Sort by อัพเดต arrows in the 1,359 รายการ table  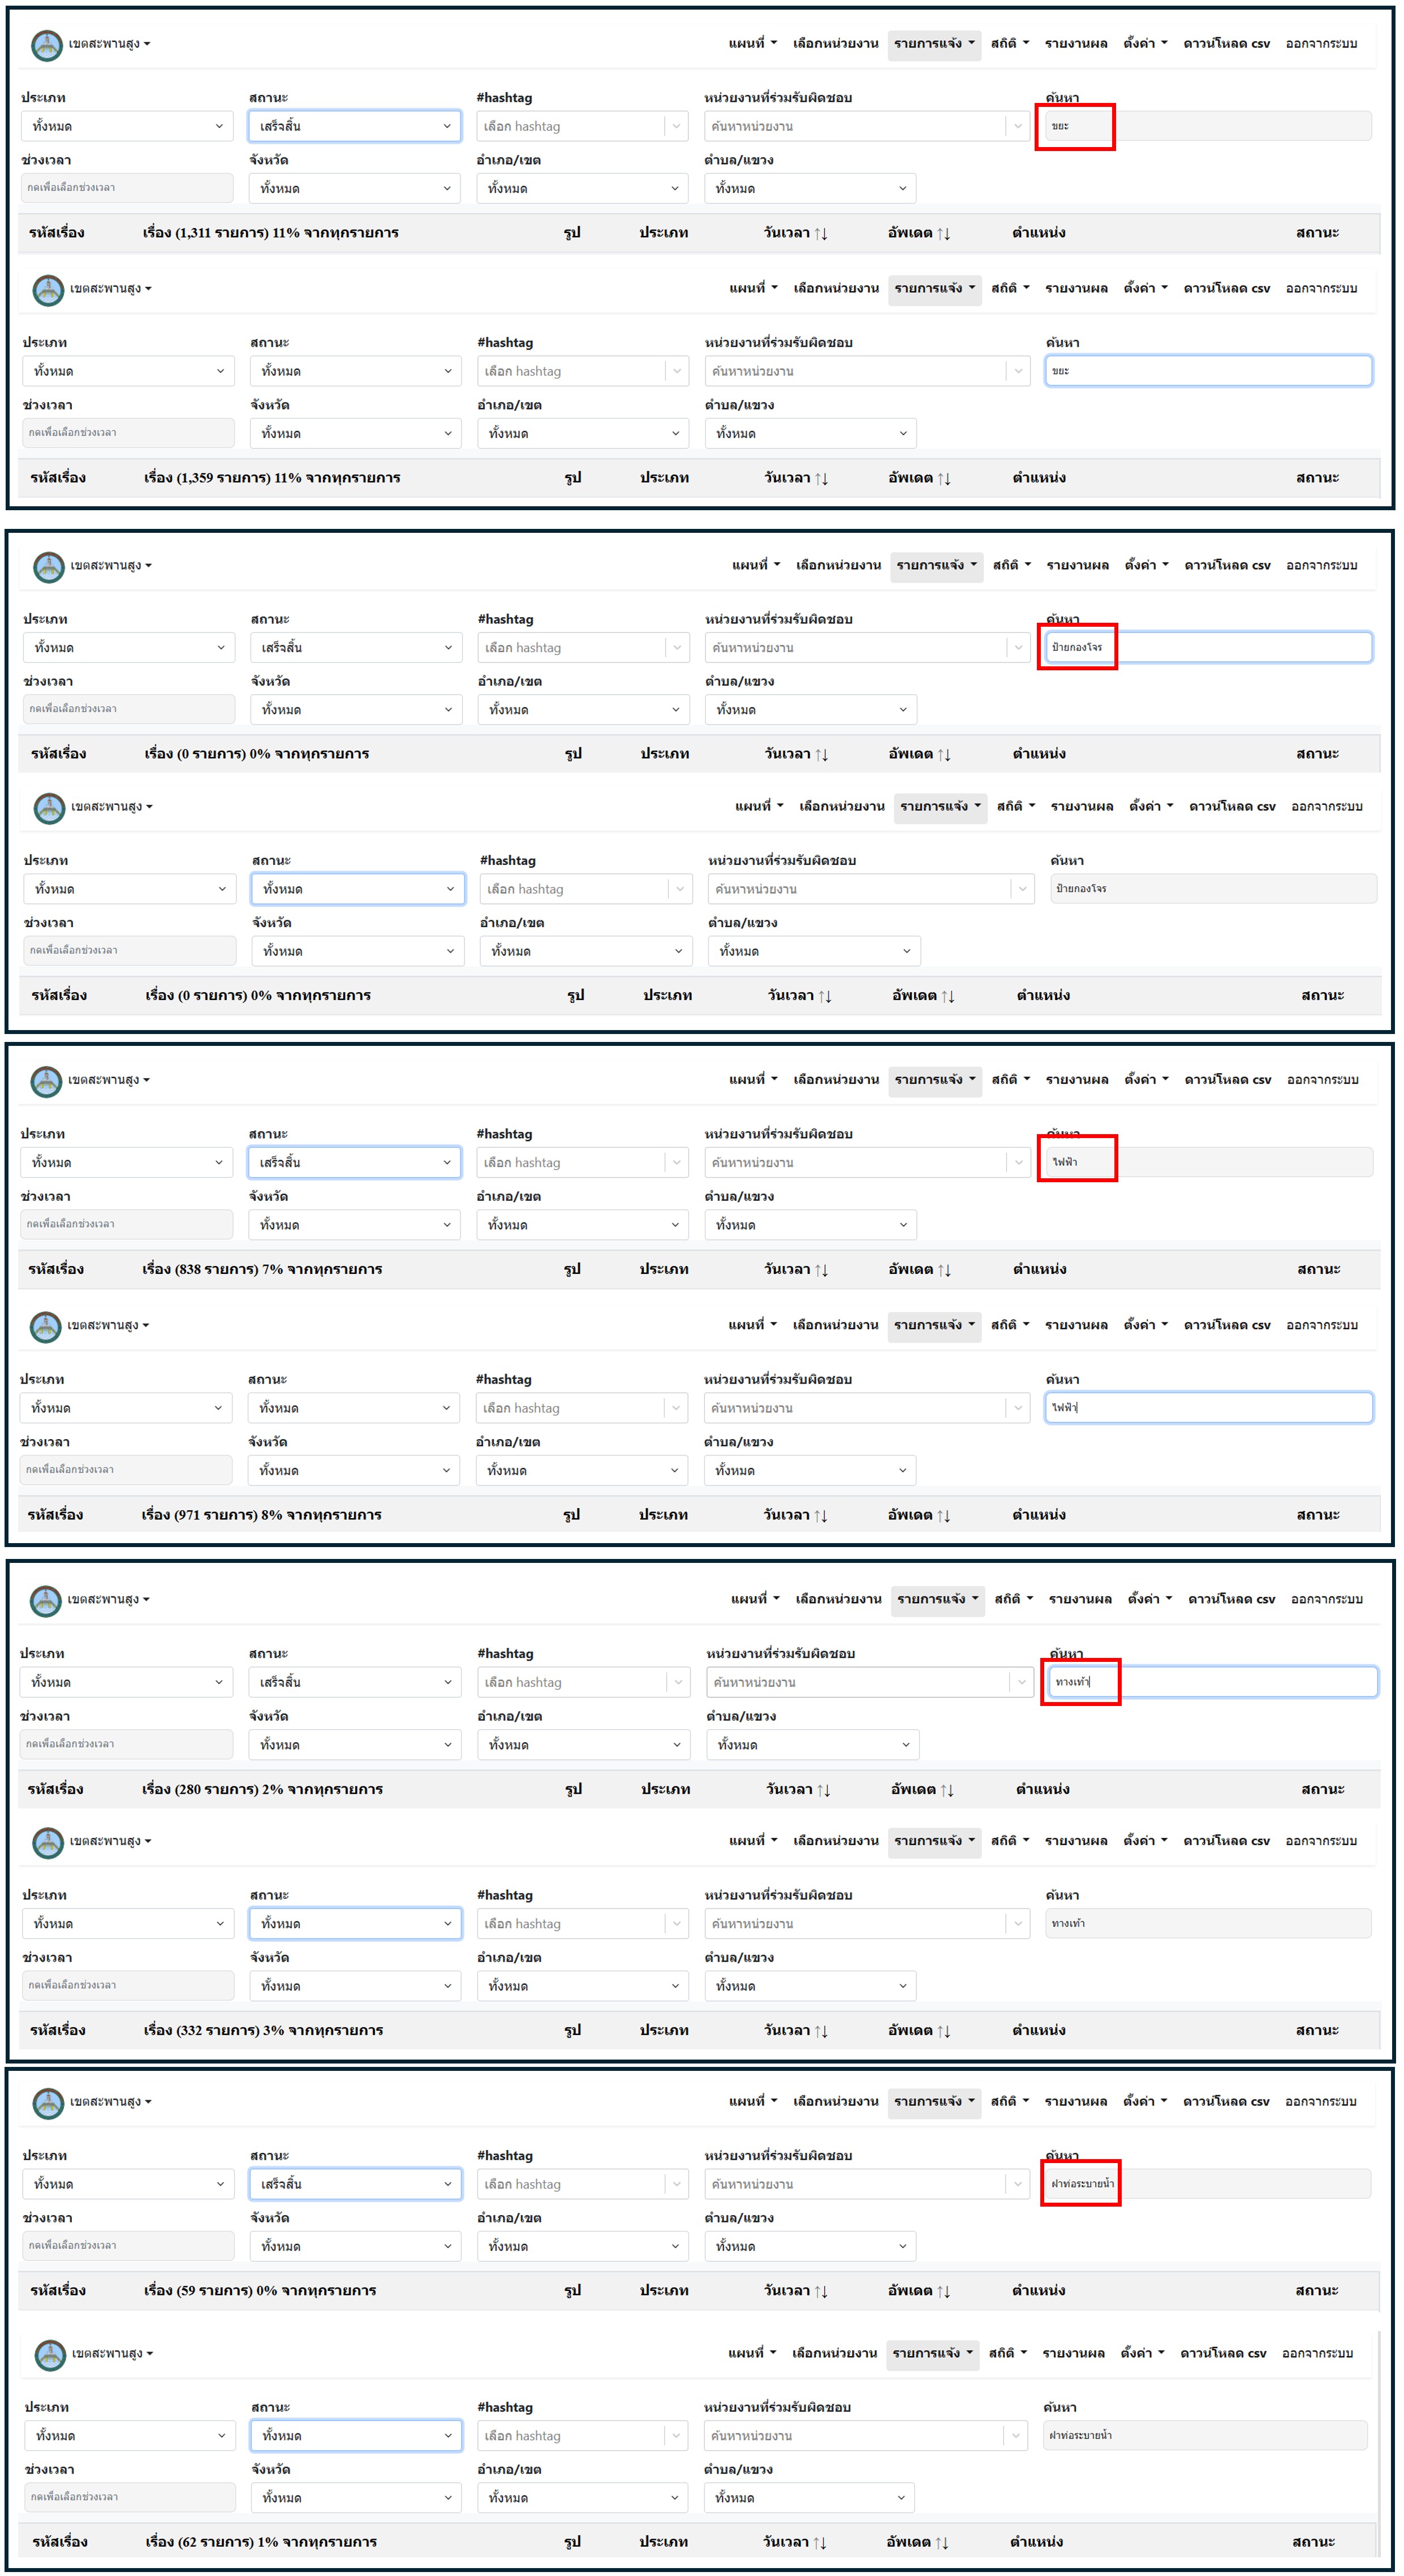click(944, 478)
